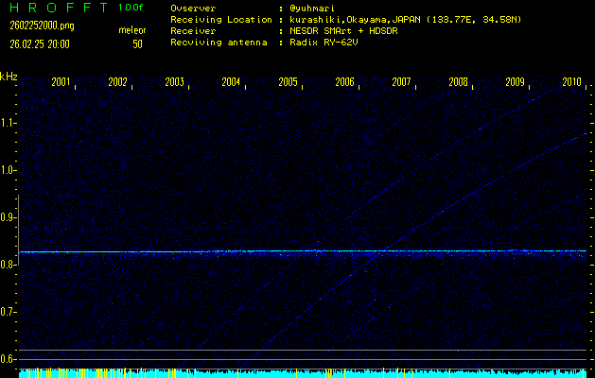Image resolution: width=595 pixels, height=378 pixels.
Task: Click the 2001 time marker
Action: coord(61,82)
